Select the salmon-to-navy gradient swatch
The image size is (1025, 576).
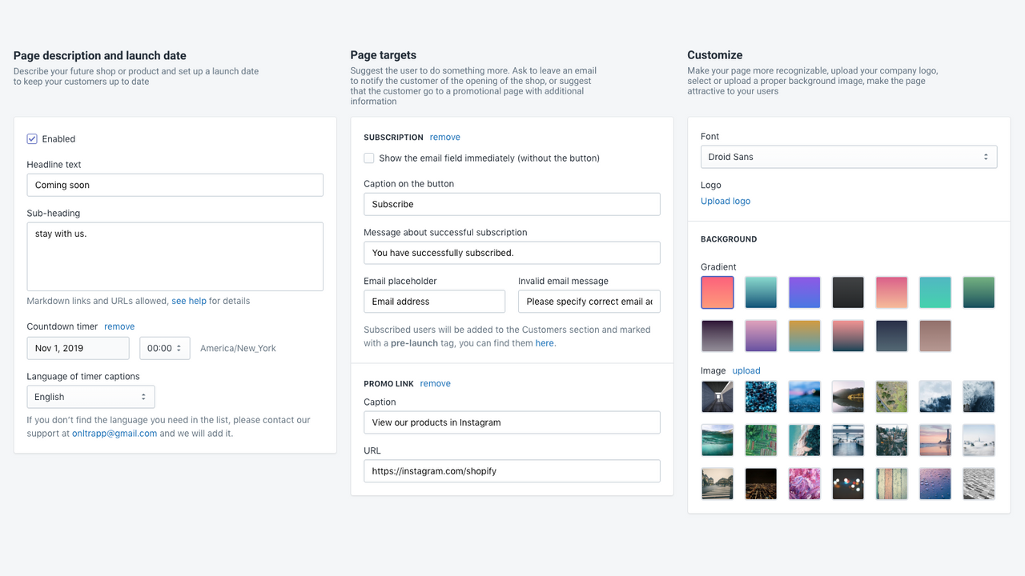(x=848, y=336)
